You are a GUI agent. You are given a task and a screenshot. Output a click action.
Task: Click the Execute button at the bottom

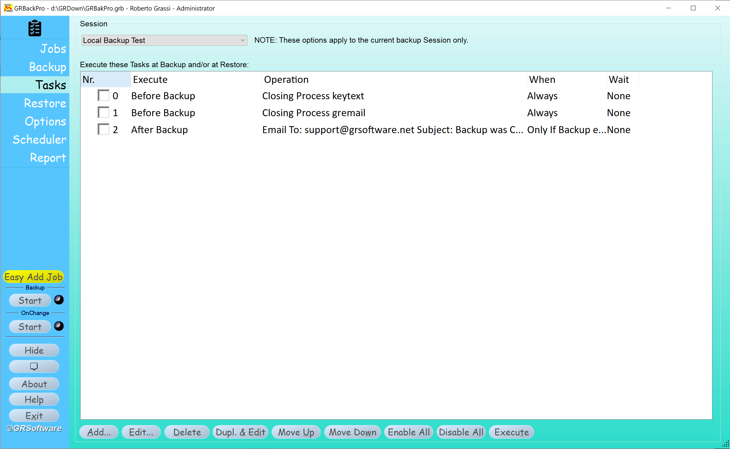tap(511, 432)
